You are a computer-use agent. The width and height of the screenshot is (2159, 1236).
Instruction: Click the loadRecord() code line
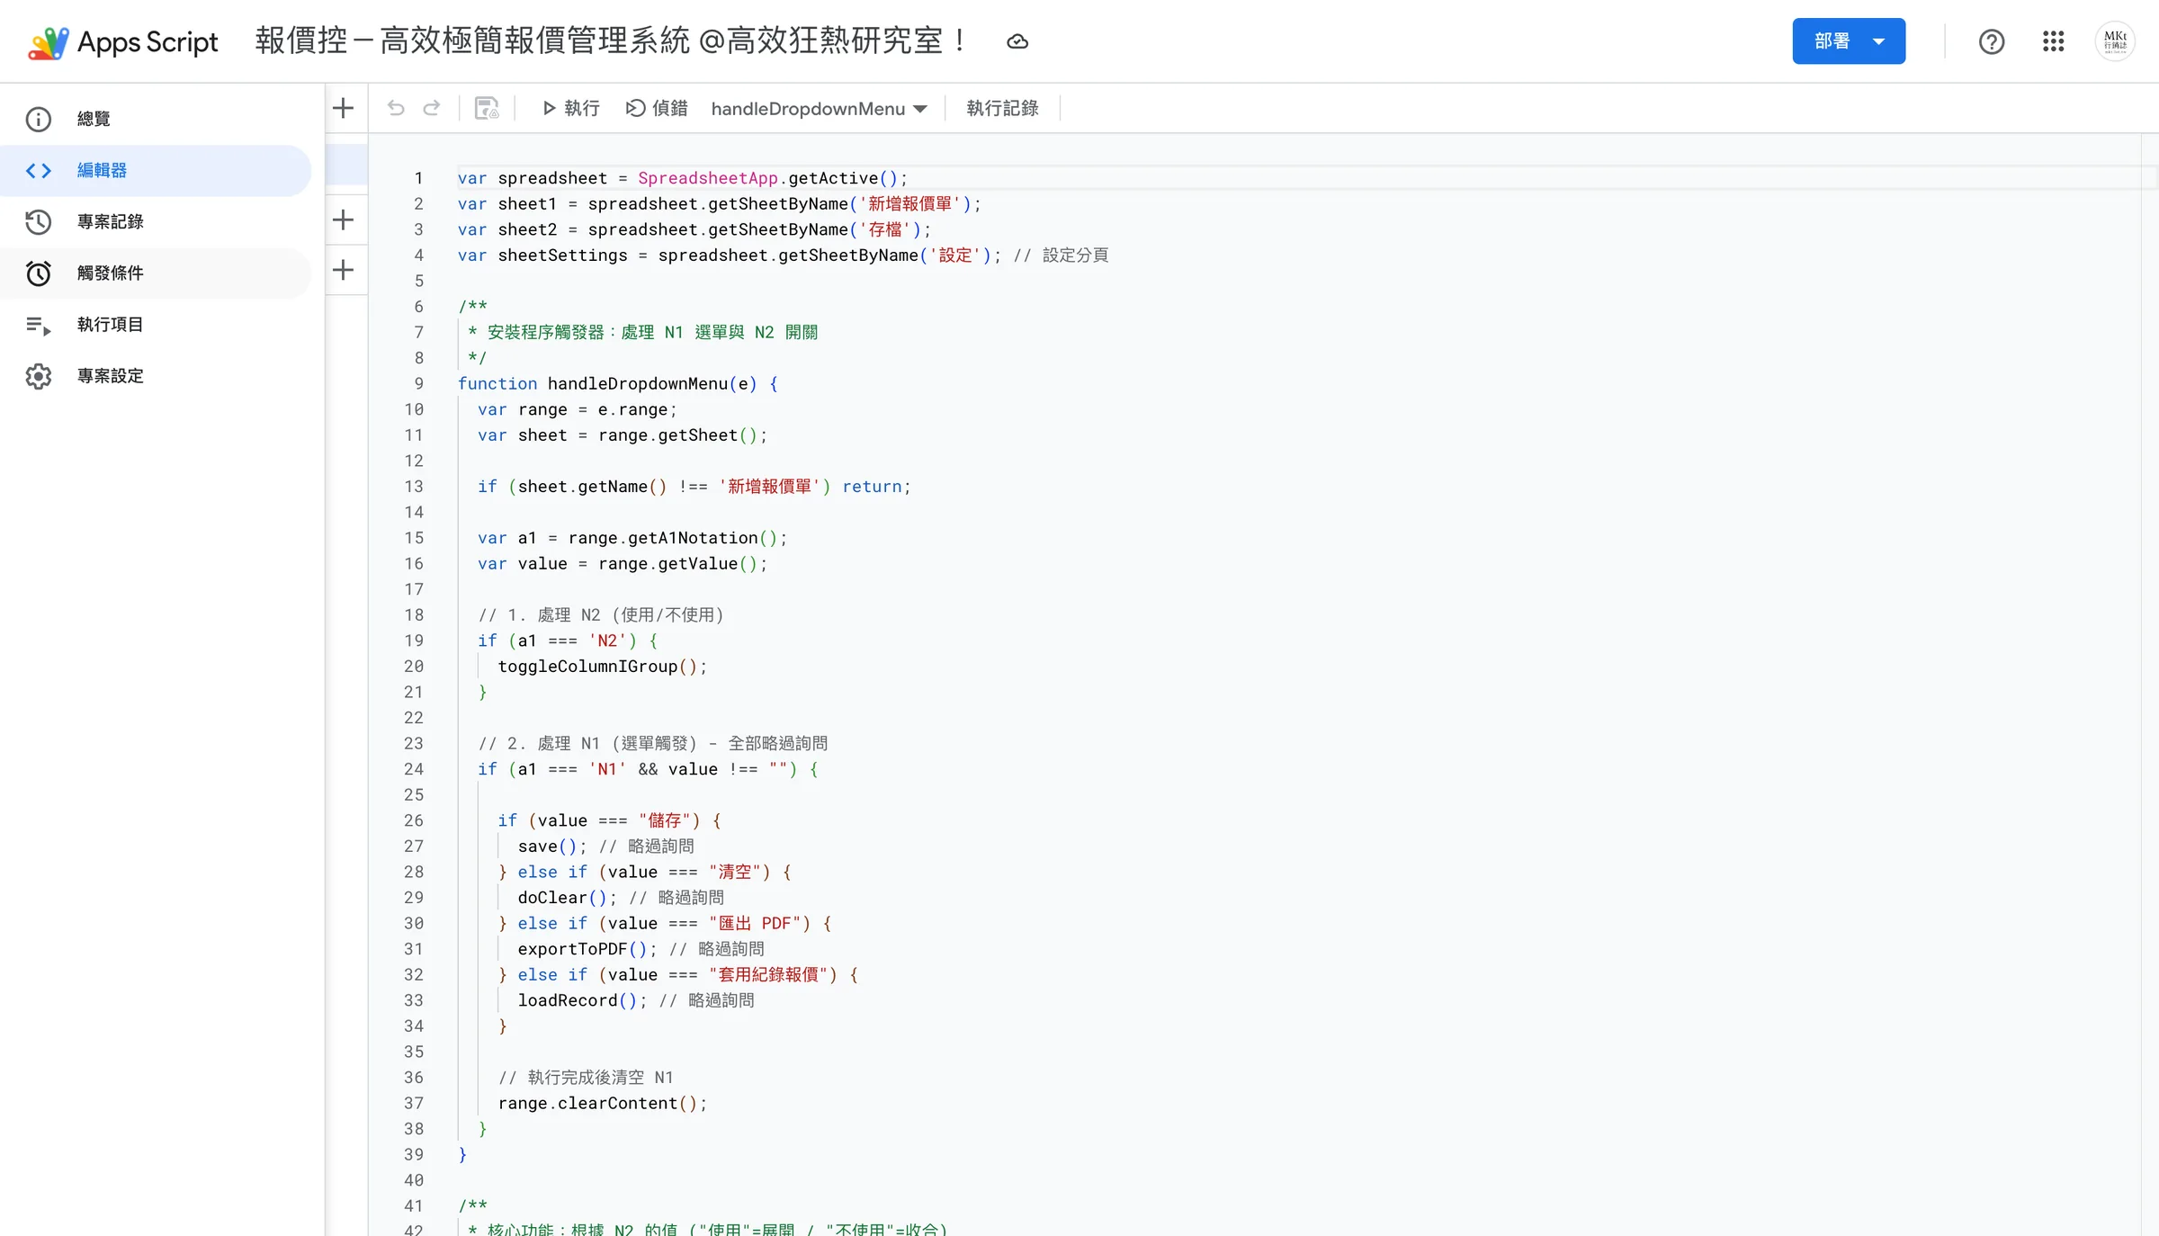coord(636,1000)
